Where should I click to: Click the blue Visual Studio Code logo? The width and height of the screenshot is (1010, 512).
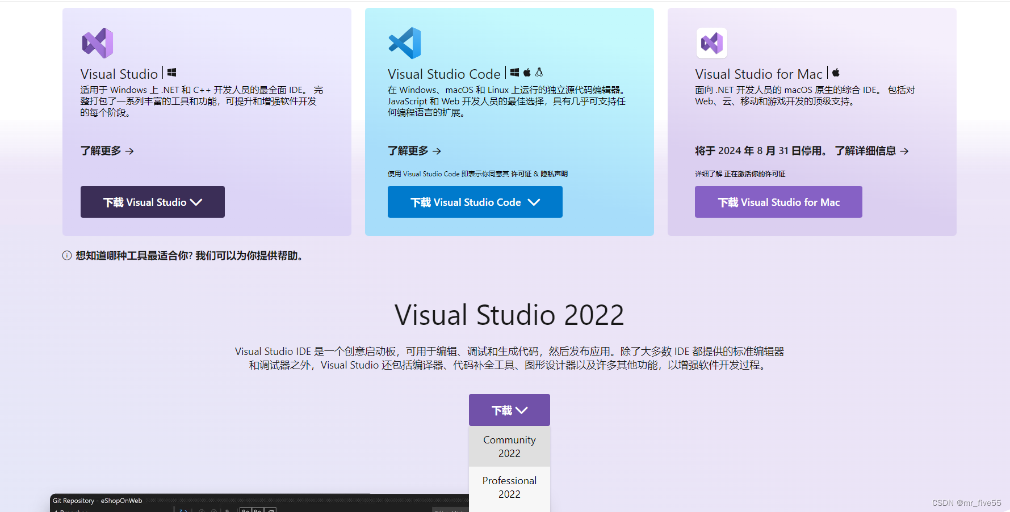tap(405, 43)
